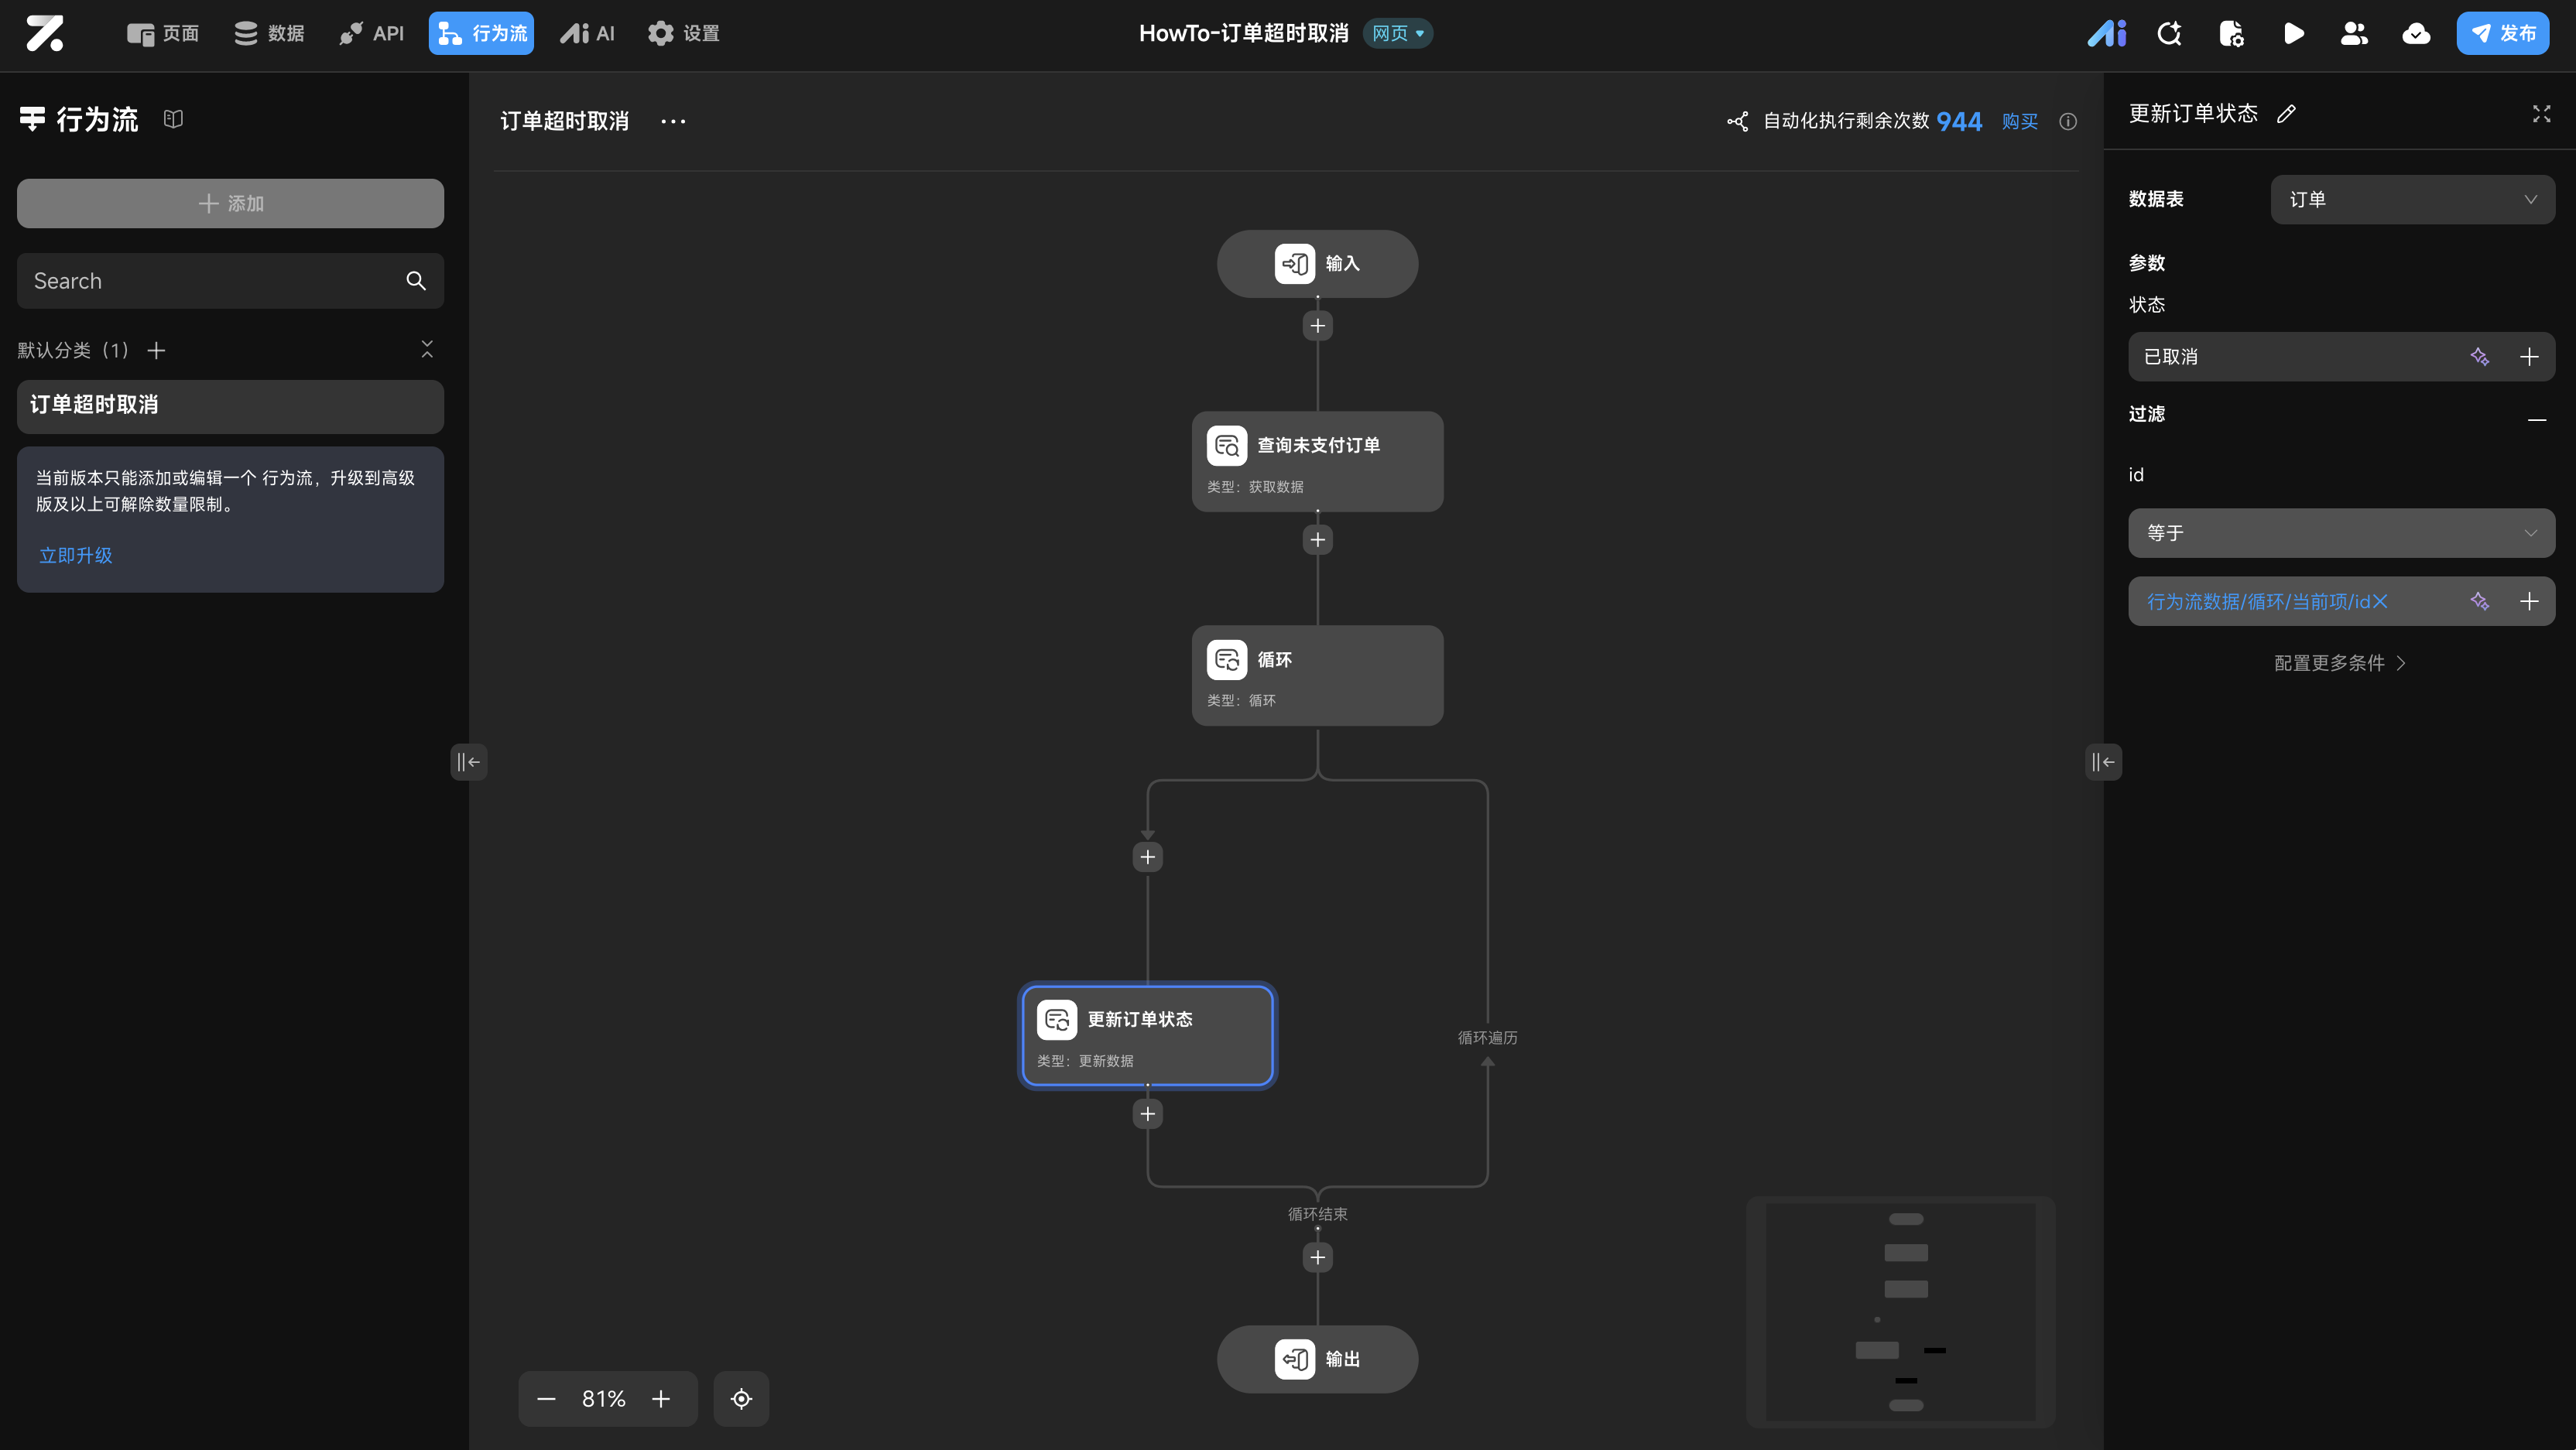2576x1450 pixels.
Task: Switch to the 数据 tab
Action: 269,34
